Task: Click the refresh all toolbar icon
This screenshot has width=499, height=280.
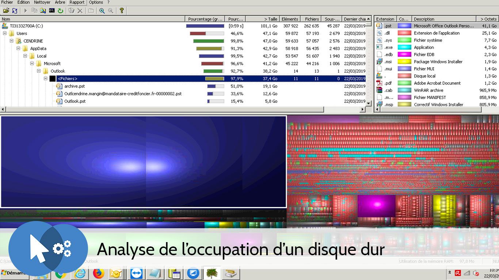Action: pos(15,11)
